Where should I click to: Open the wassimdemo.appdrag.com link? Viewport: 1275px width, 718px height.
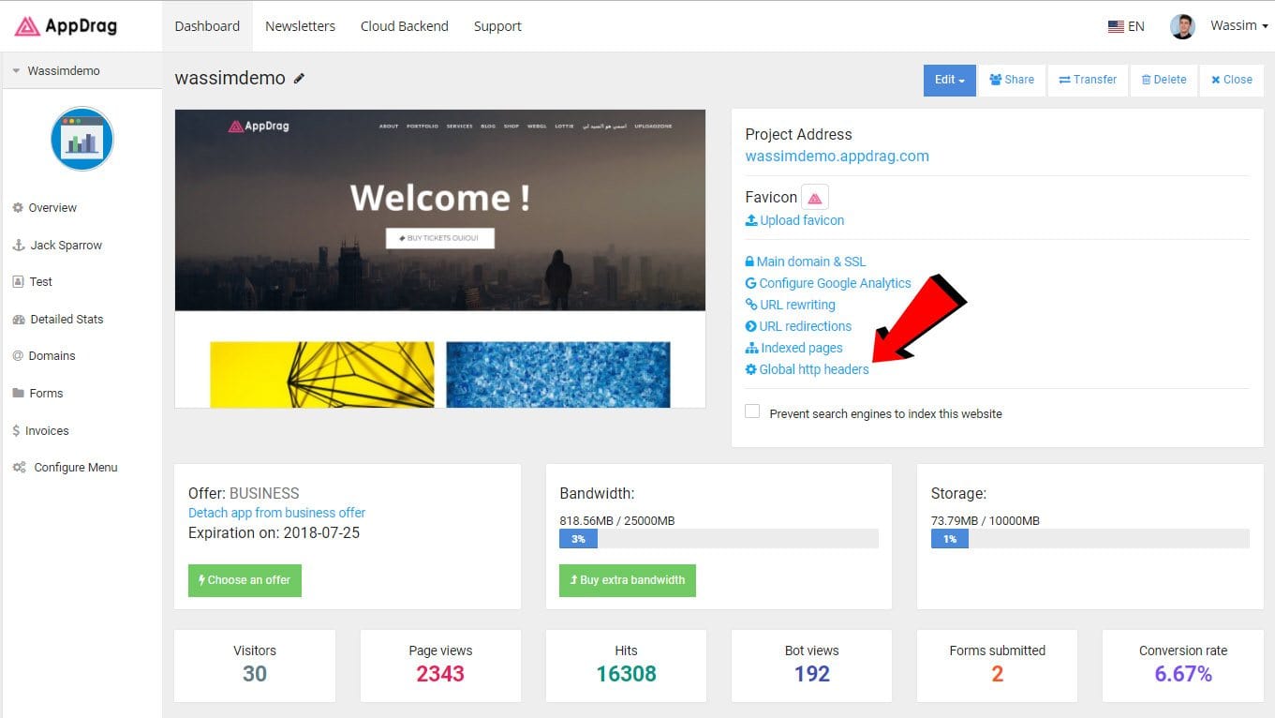point(838,157)
